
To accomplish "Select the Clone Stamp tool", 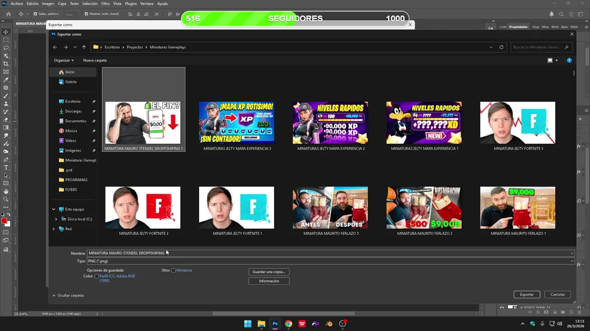I will tap(6, 104).
